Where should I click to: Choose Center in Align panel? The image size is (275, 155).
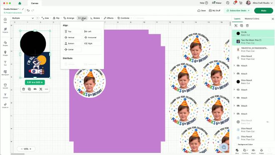(72, 50)
